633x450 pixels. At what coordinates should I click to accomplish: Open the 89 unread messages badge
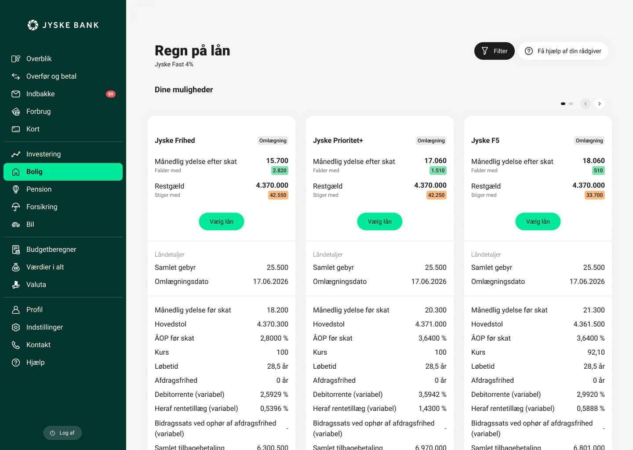click(x=111, y=94)
